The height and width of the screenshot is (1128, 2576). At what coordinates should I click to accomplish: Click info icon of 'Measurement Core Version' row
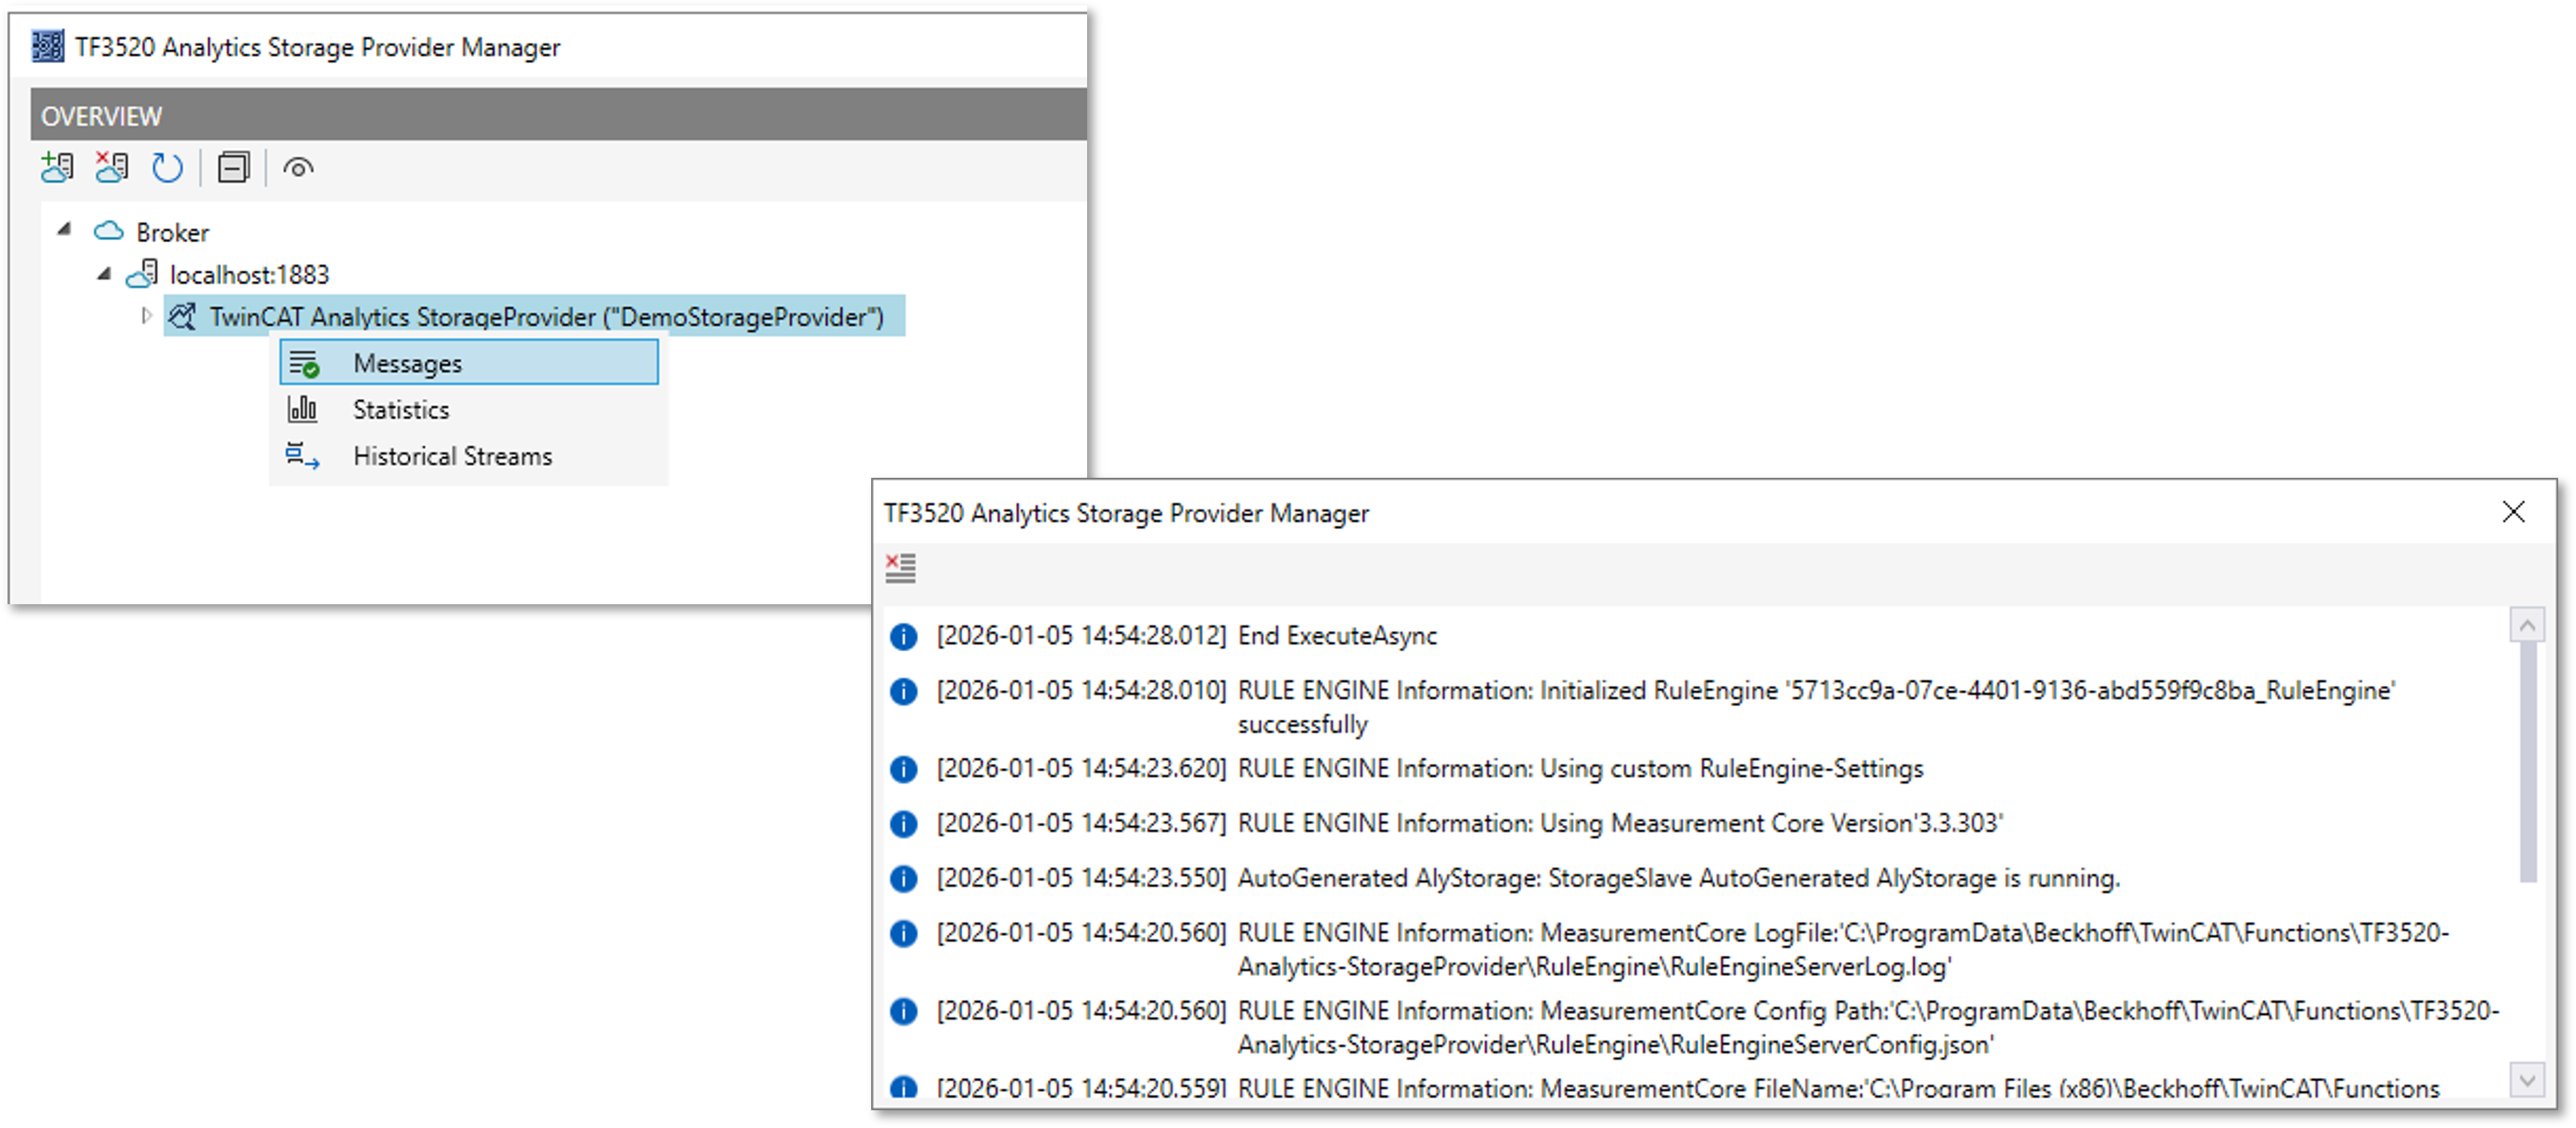point(903,824)
